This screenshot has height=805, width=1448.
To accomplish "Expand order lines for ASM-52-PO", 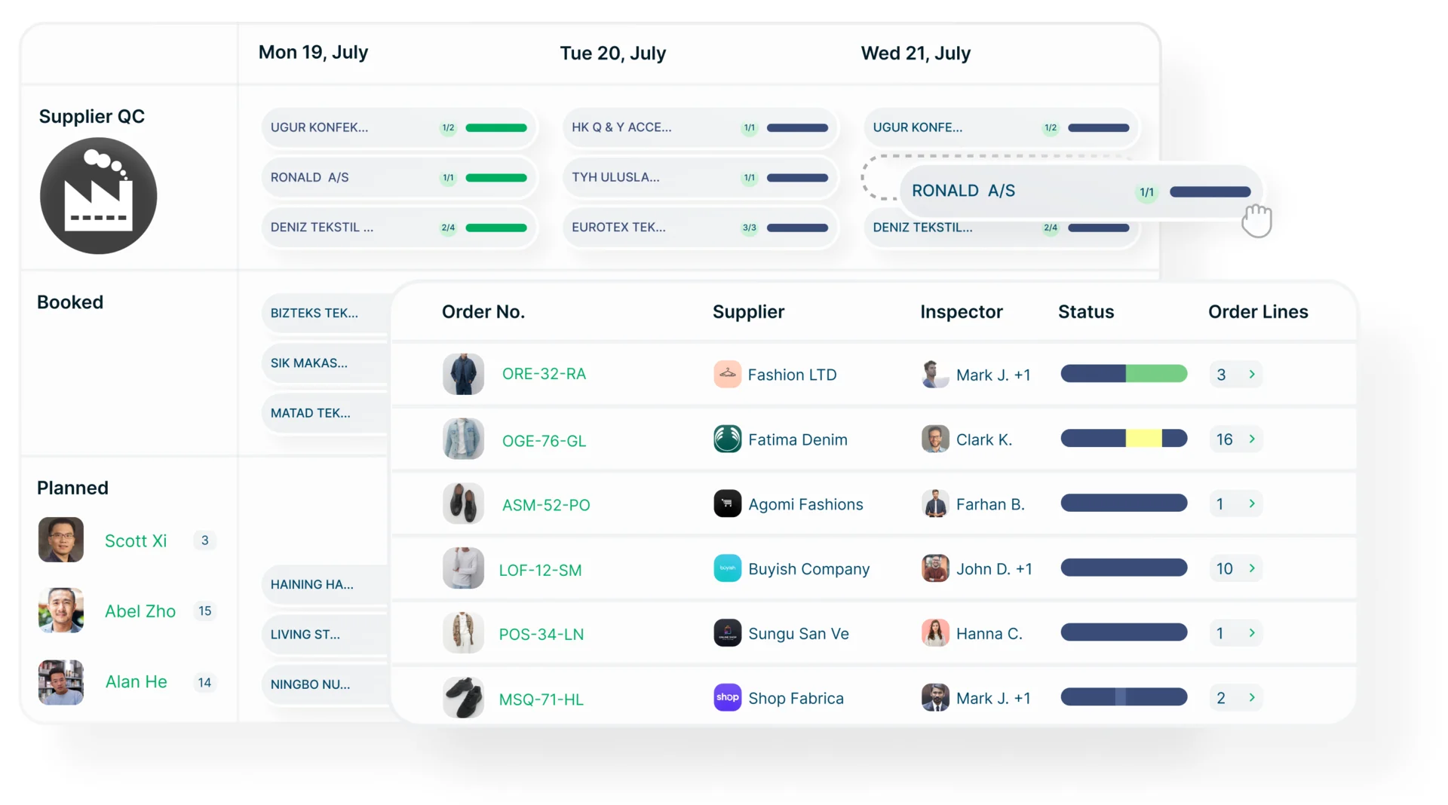I will pos(1252,504).
